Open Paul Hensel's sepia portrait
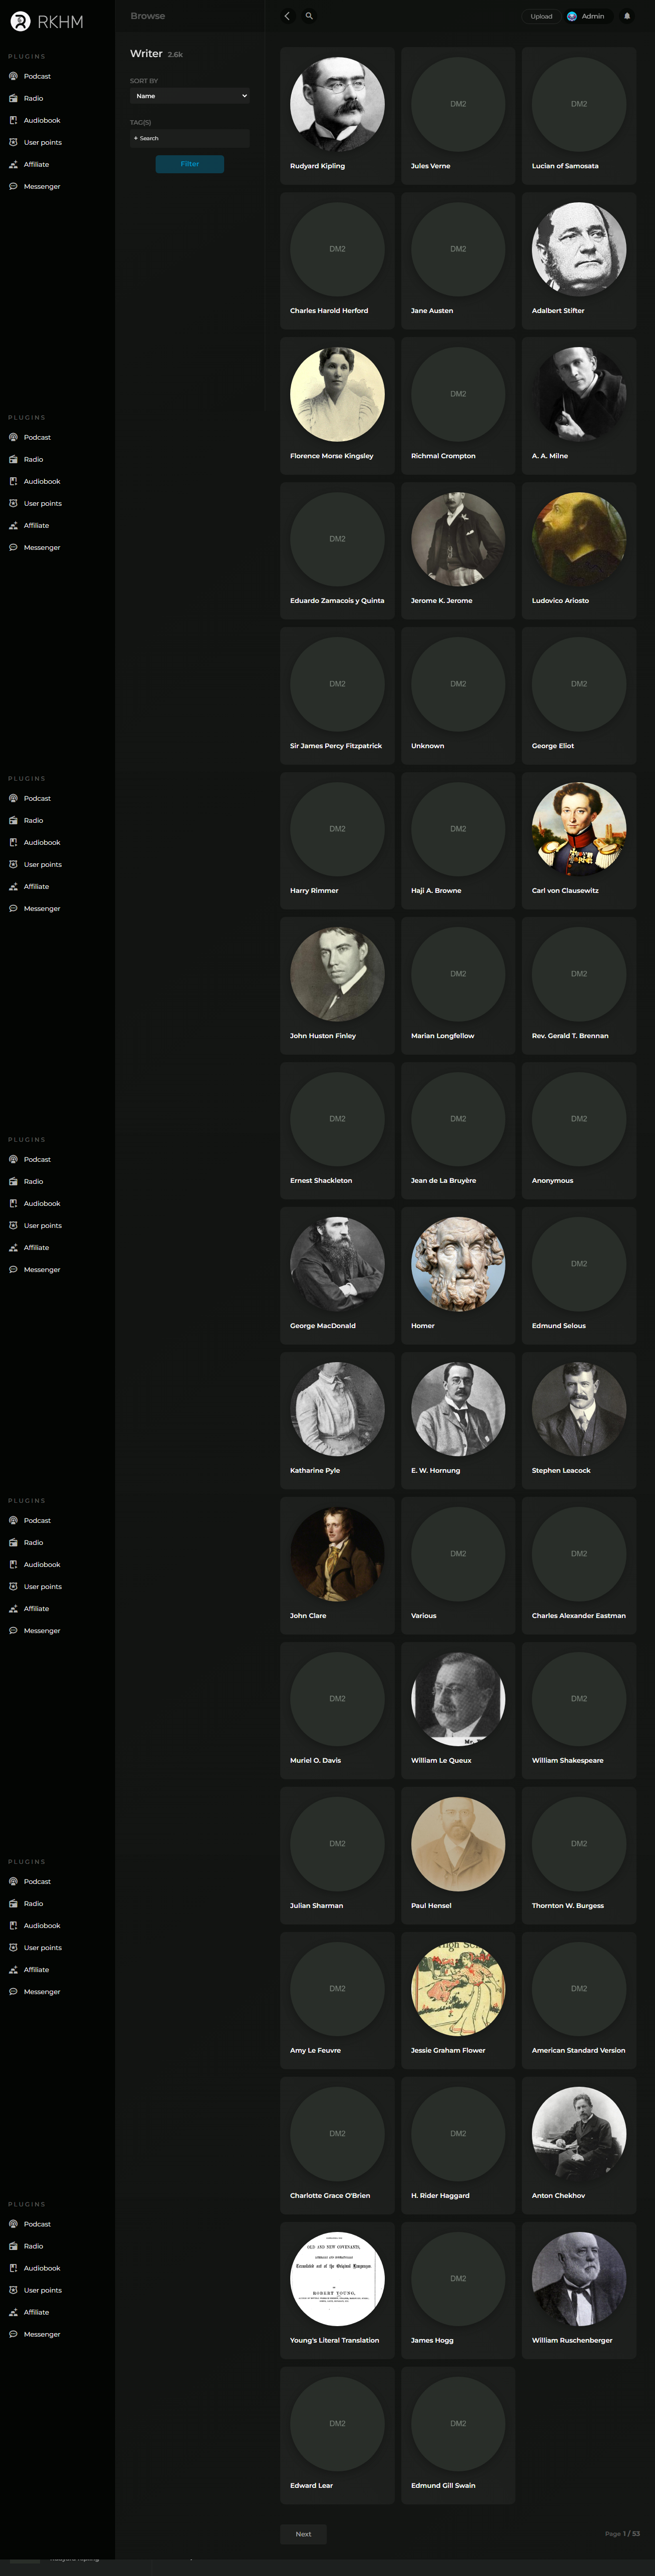This screenshot has width=655, height=2576. tap(458, 1844)
